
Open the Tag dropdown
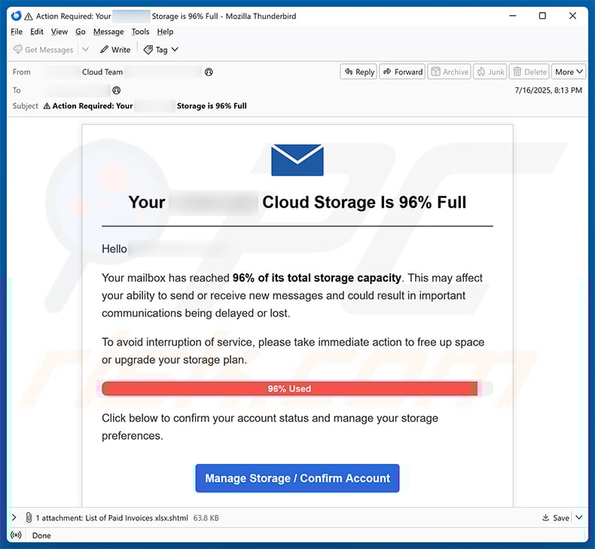161,50
